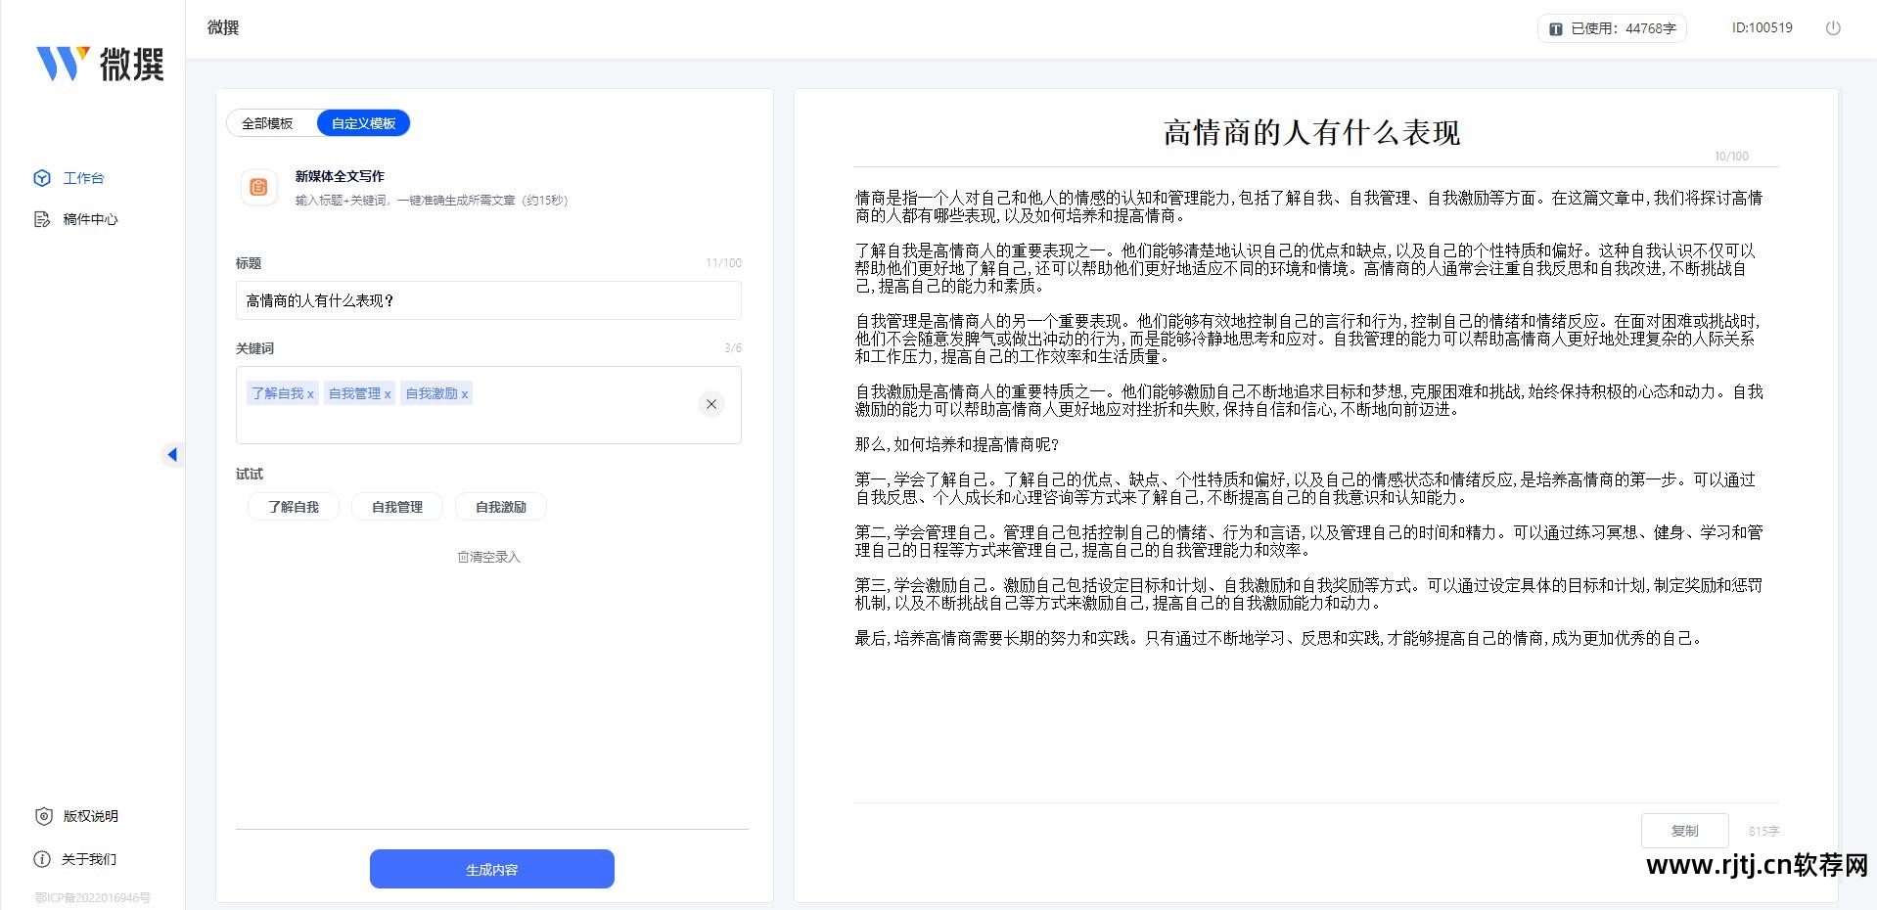Click the 新媒体全文写作 template icon
1877x910 pixels.
pos(258,187)
